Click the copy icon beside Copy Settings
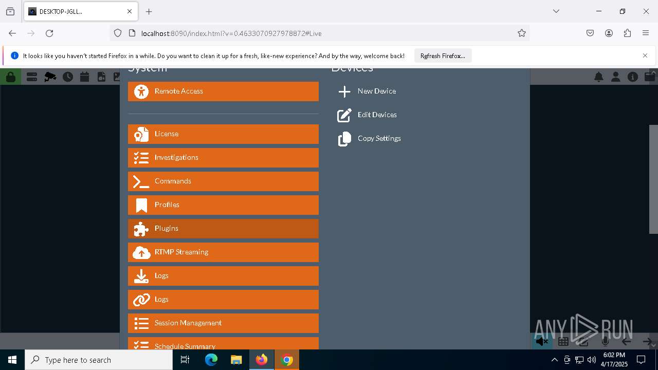658x370 pixels. tap(344, 139)
